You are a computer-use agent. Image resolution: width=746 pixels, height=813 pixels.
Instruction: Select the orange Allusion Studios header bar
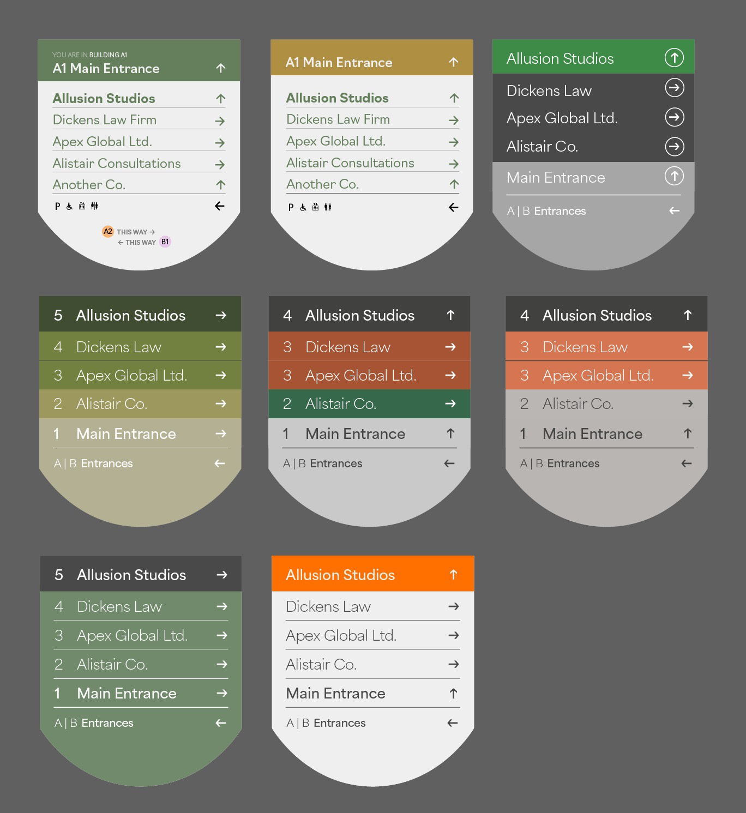[x=373, y=574]
